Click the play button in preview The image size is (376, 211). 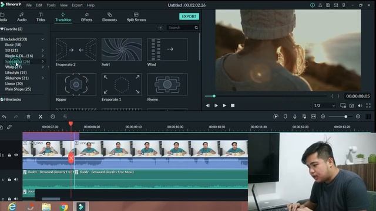[224, 105]
